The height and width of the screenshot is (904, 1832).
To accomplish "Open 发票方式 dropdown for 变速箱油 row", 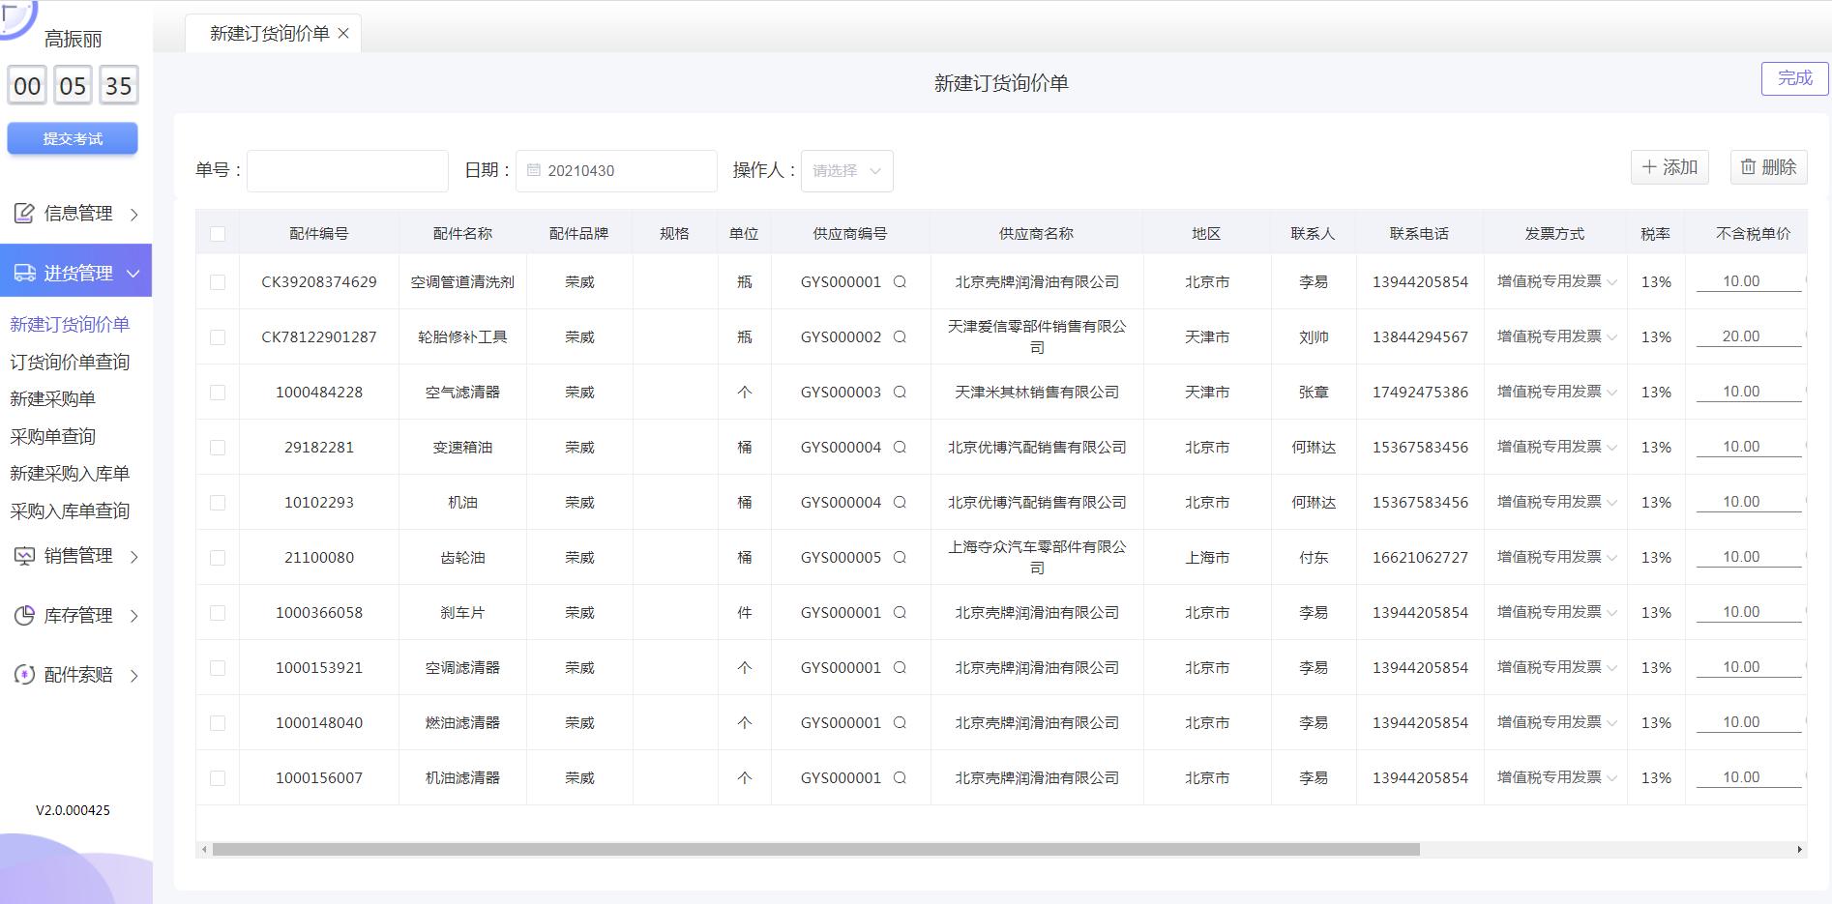I will (1555, 447).
